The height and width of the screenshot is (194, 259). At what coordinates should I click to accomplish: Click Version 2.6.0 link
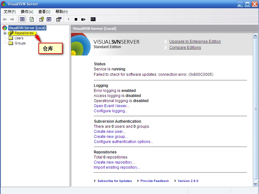(x=188, y=181)
